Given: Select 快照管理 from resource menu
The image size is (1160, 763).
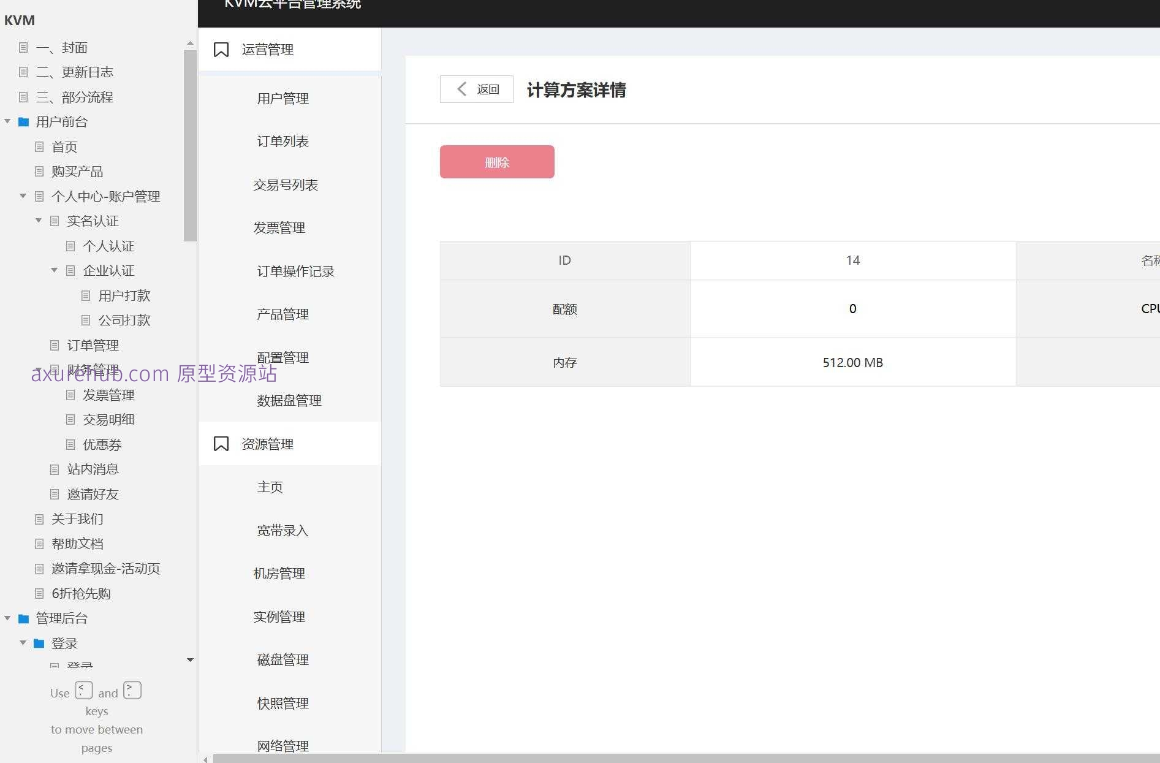Looking at the screenshot, I should point(282,703).
